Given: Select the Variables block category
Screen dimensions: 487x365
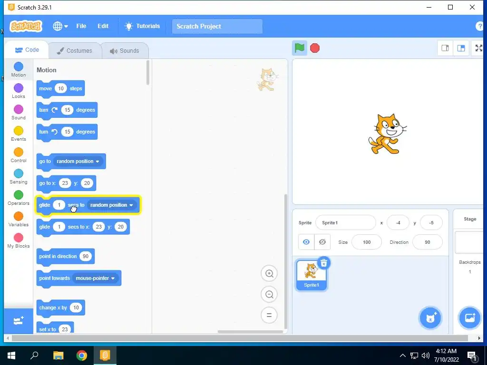Looking at the screenshot, I should click(x=19, y=220).
